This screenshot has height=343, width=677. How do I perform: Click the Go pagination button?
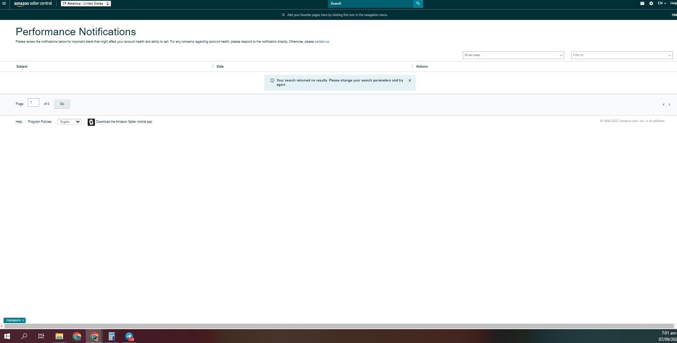[62, 104]
